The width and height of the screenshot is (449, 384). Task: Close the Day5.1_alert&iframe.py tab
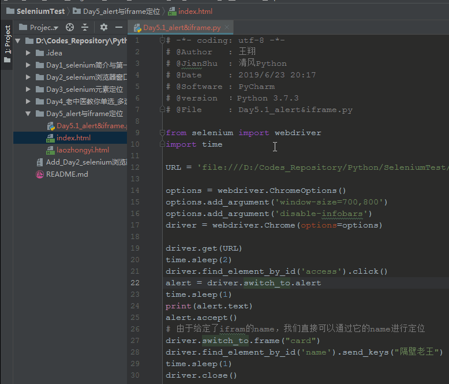click(227, 27)
